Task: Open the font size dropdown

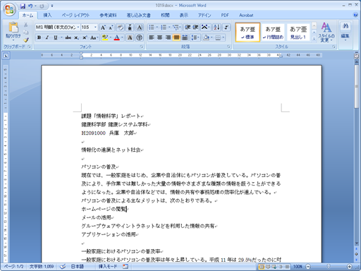Action: point(95,28)
